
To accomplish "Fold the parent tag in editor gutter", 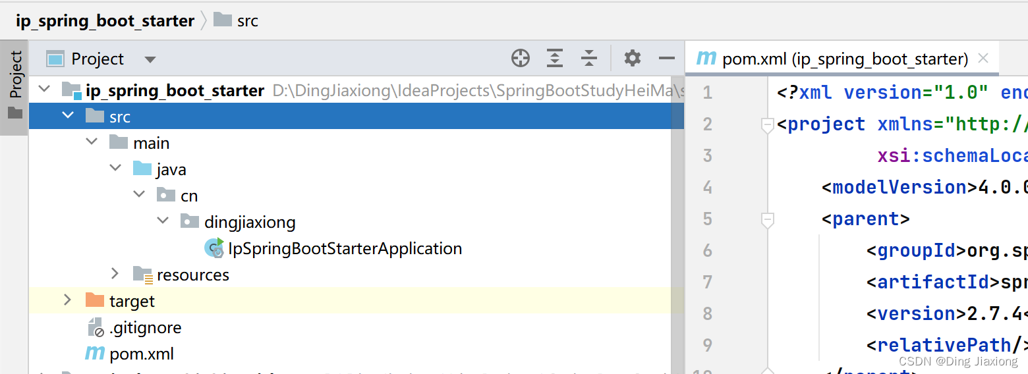I will coord(767,219).
